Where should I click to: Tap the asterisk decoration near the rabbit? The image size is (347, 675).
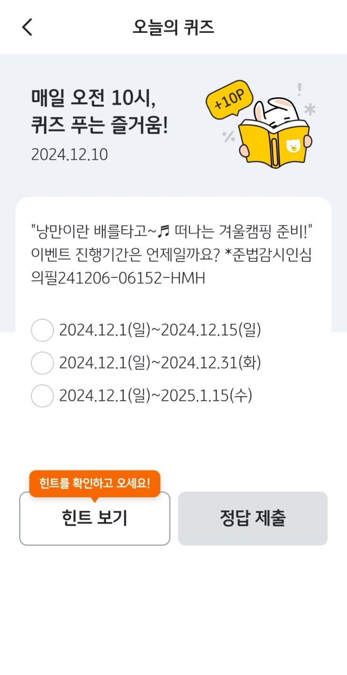[x=310, y=109]
